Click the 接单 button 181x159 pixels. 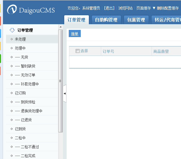point(75,33)
